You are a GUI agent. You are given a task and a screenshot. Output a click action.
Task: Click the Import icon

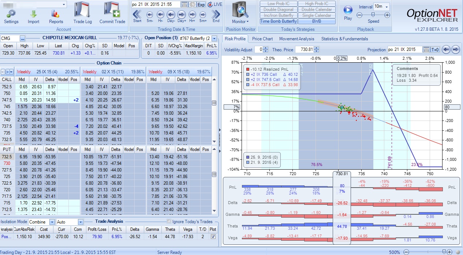click(33, 16)
